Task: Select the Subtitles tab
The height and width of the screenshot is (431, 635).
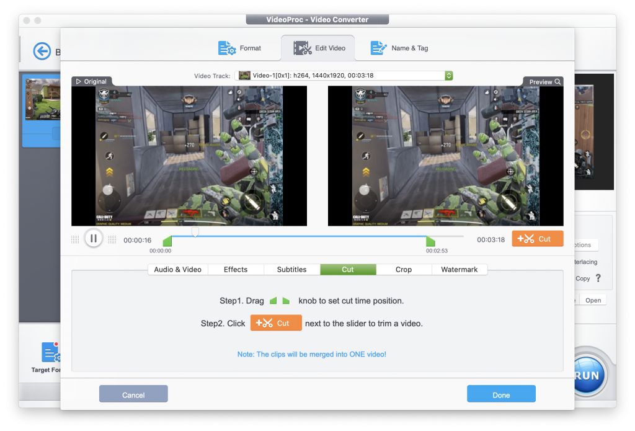Action: click(291, 269)
